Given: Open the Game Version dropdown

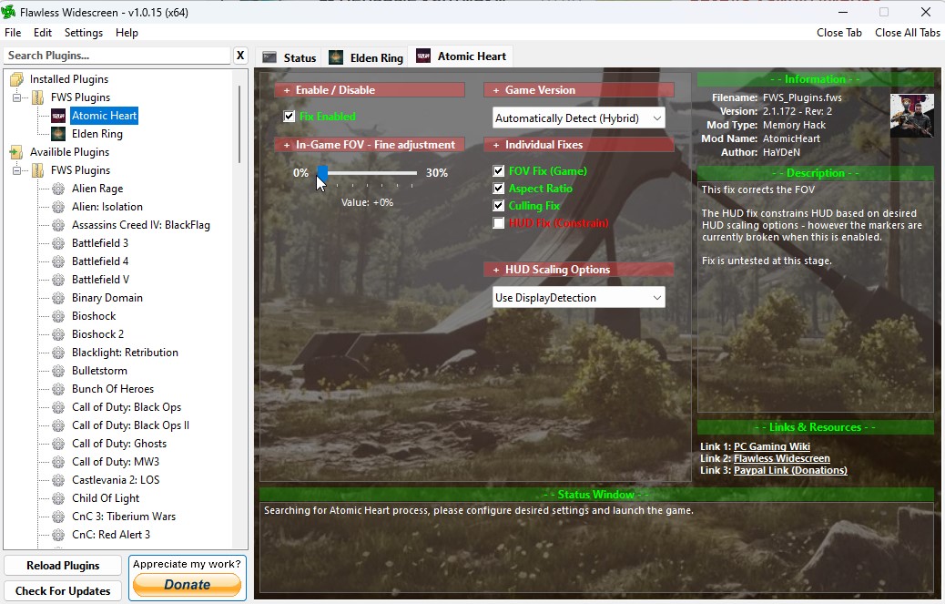Looking at the screenshot, I should [579, 118].
